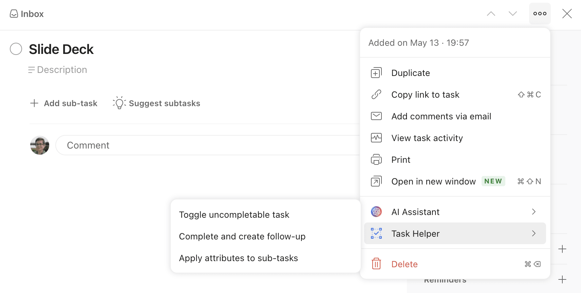Expand the Task Helper submenu arrow
581x293 pixels.
(533, 234)
